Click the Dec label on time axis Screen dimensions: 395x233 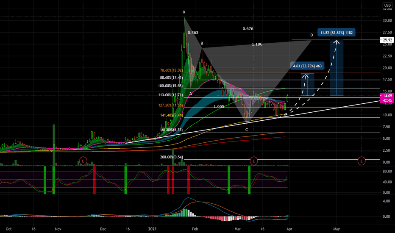tap(103, 229)
